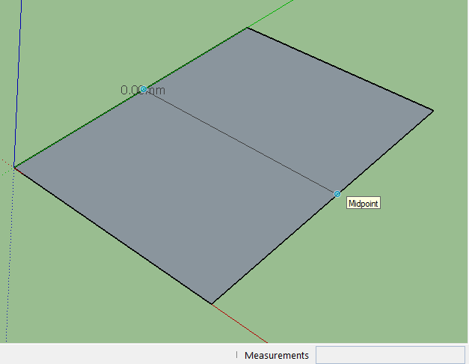
Task: Select the front-left edge along red axis
Action: [x=112, y=234]
